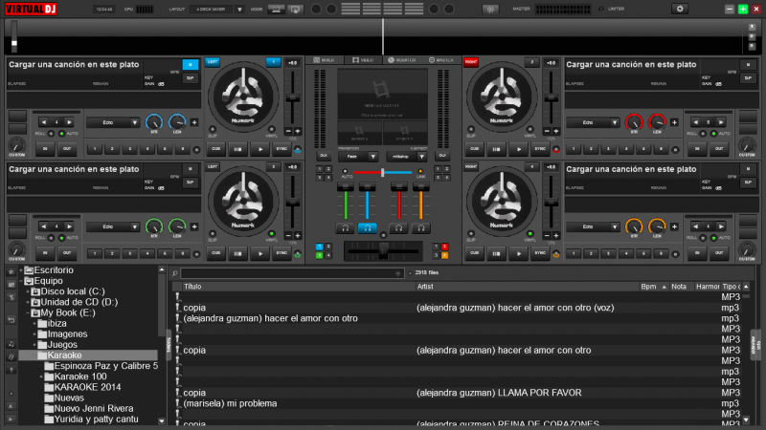Toggle headphone cue for the green deck channel
766x430 pixels.
[x=345, y=227]
